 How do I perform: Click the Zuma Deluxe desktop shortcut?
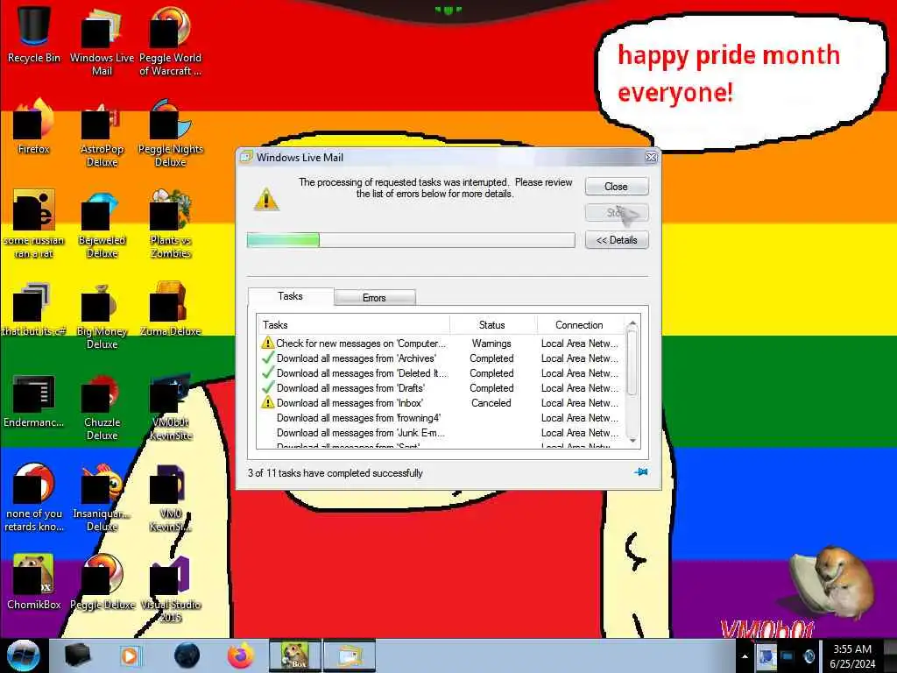[170, 308]
